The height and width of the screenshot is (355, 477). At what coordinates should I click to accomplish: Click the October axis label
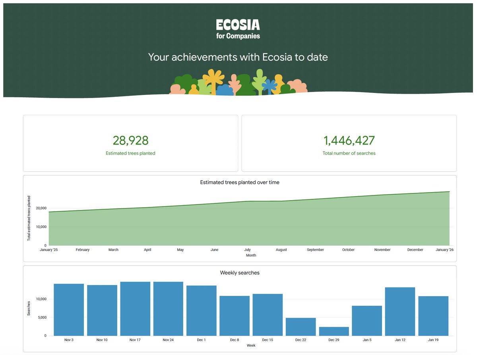tap(348, 250)
